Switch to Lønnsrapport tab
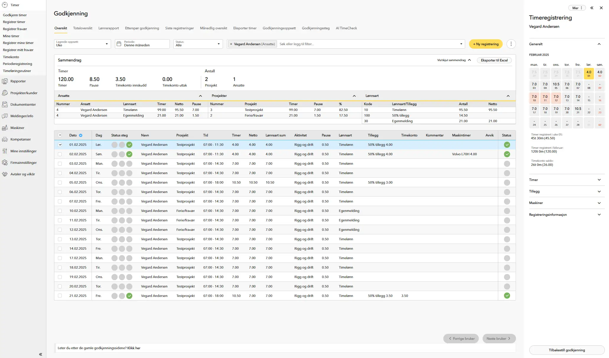The height and width of the screenshot is (358, 609). pos(109,28)
